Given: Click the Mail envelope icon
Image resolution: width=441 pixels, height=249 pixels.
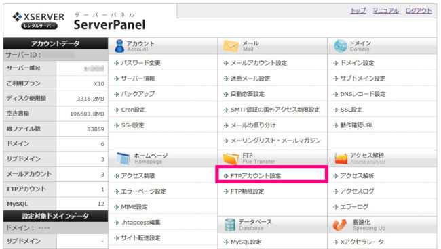Looking at the screenshot, I should click(231, 46).
